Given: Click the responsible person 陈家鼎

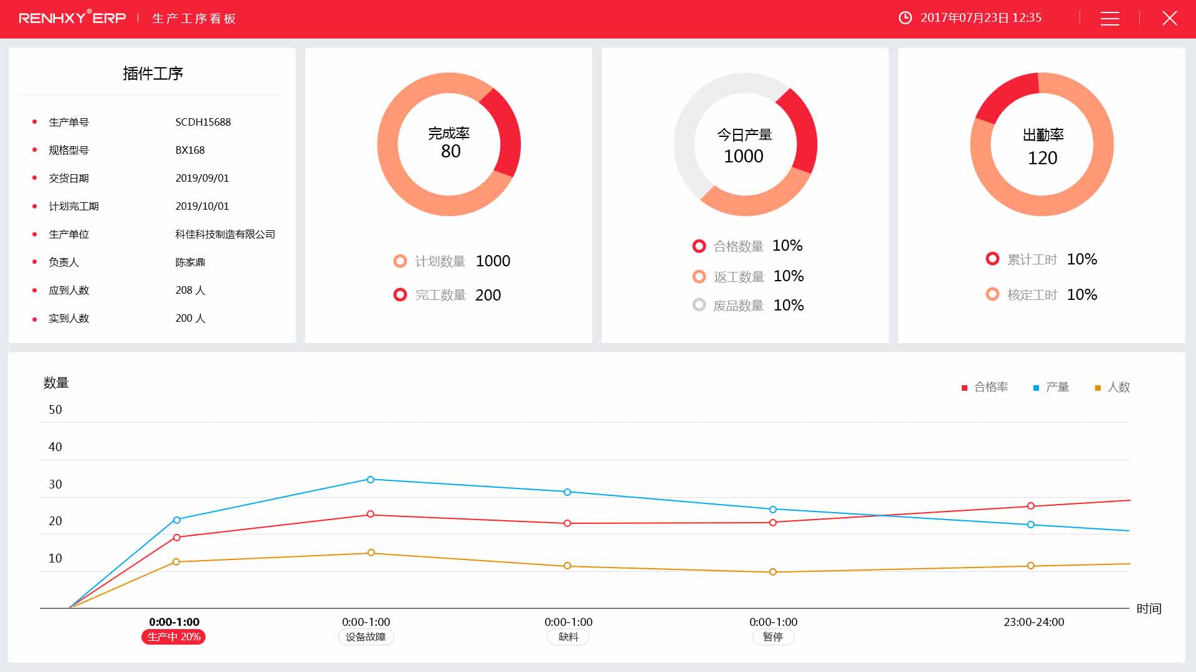Looking at the screenshot, I should 190,262.
